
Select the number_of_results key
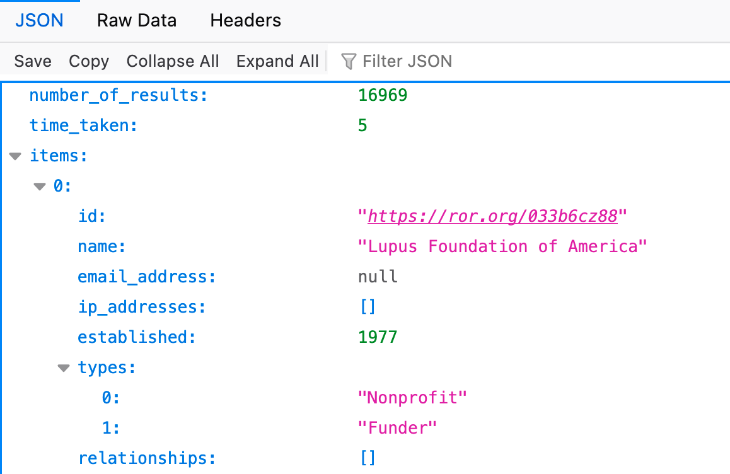tap(119, 96)
